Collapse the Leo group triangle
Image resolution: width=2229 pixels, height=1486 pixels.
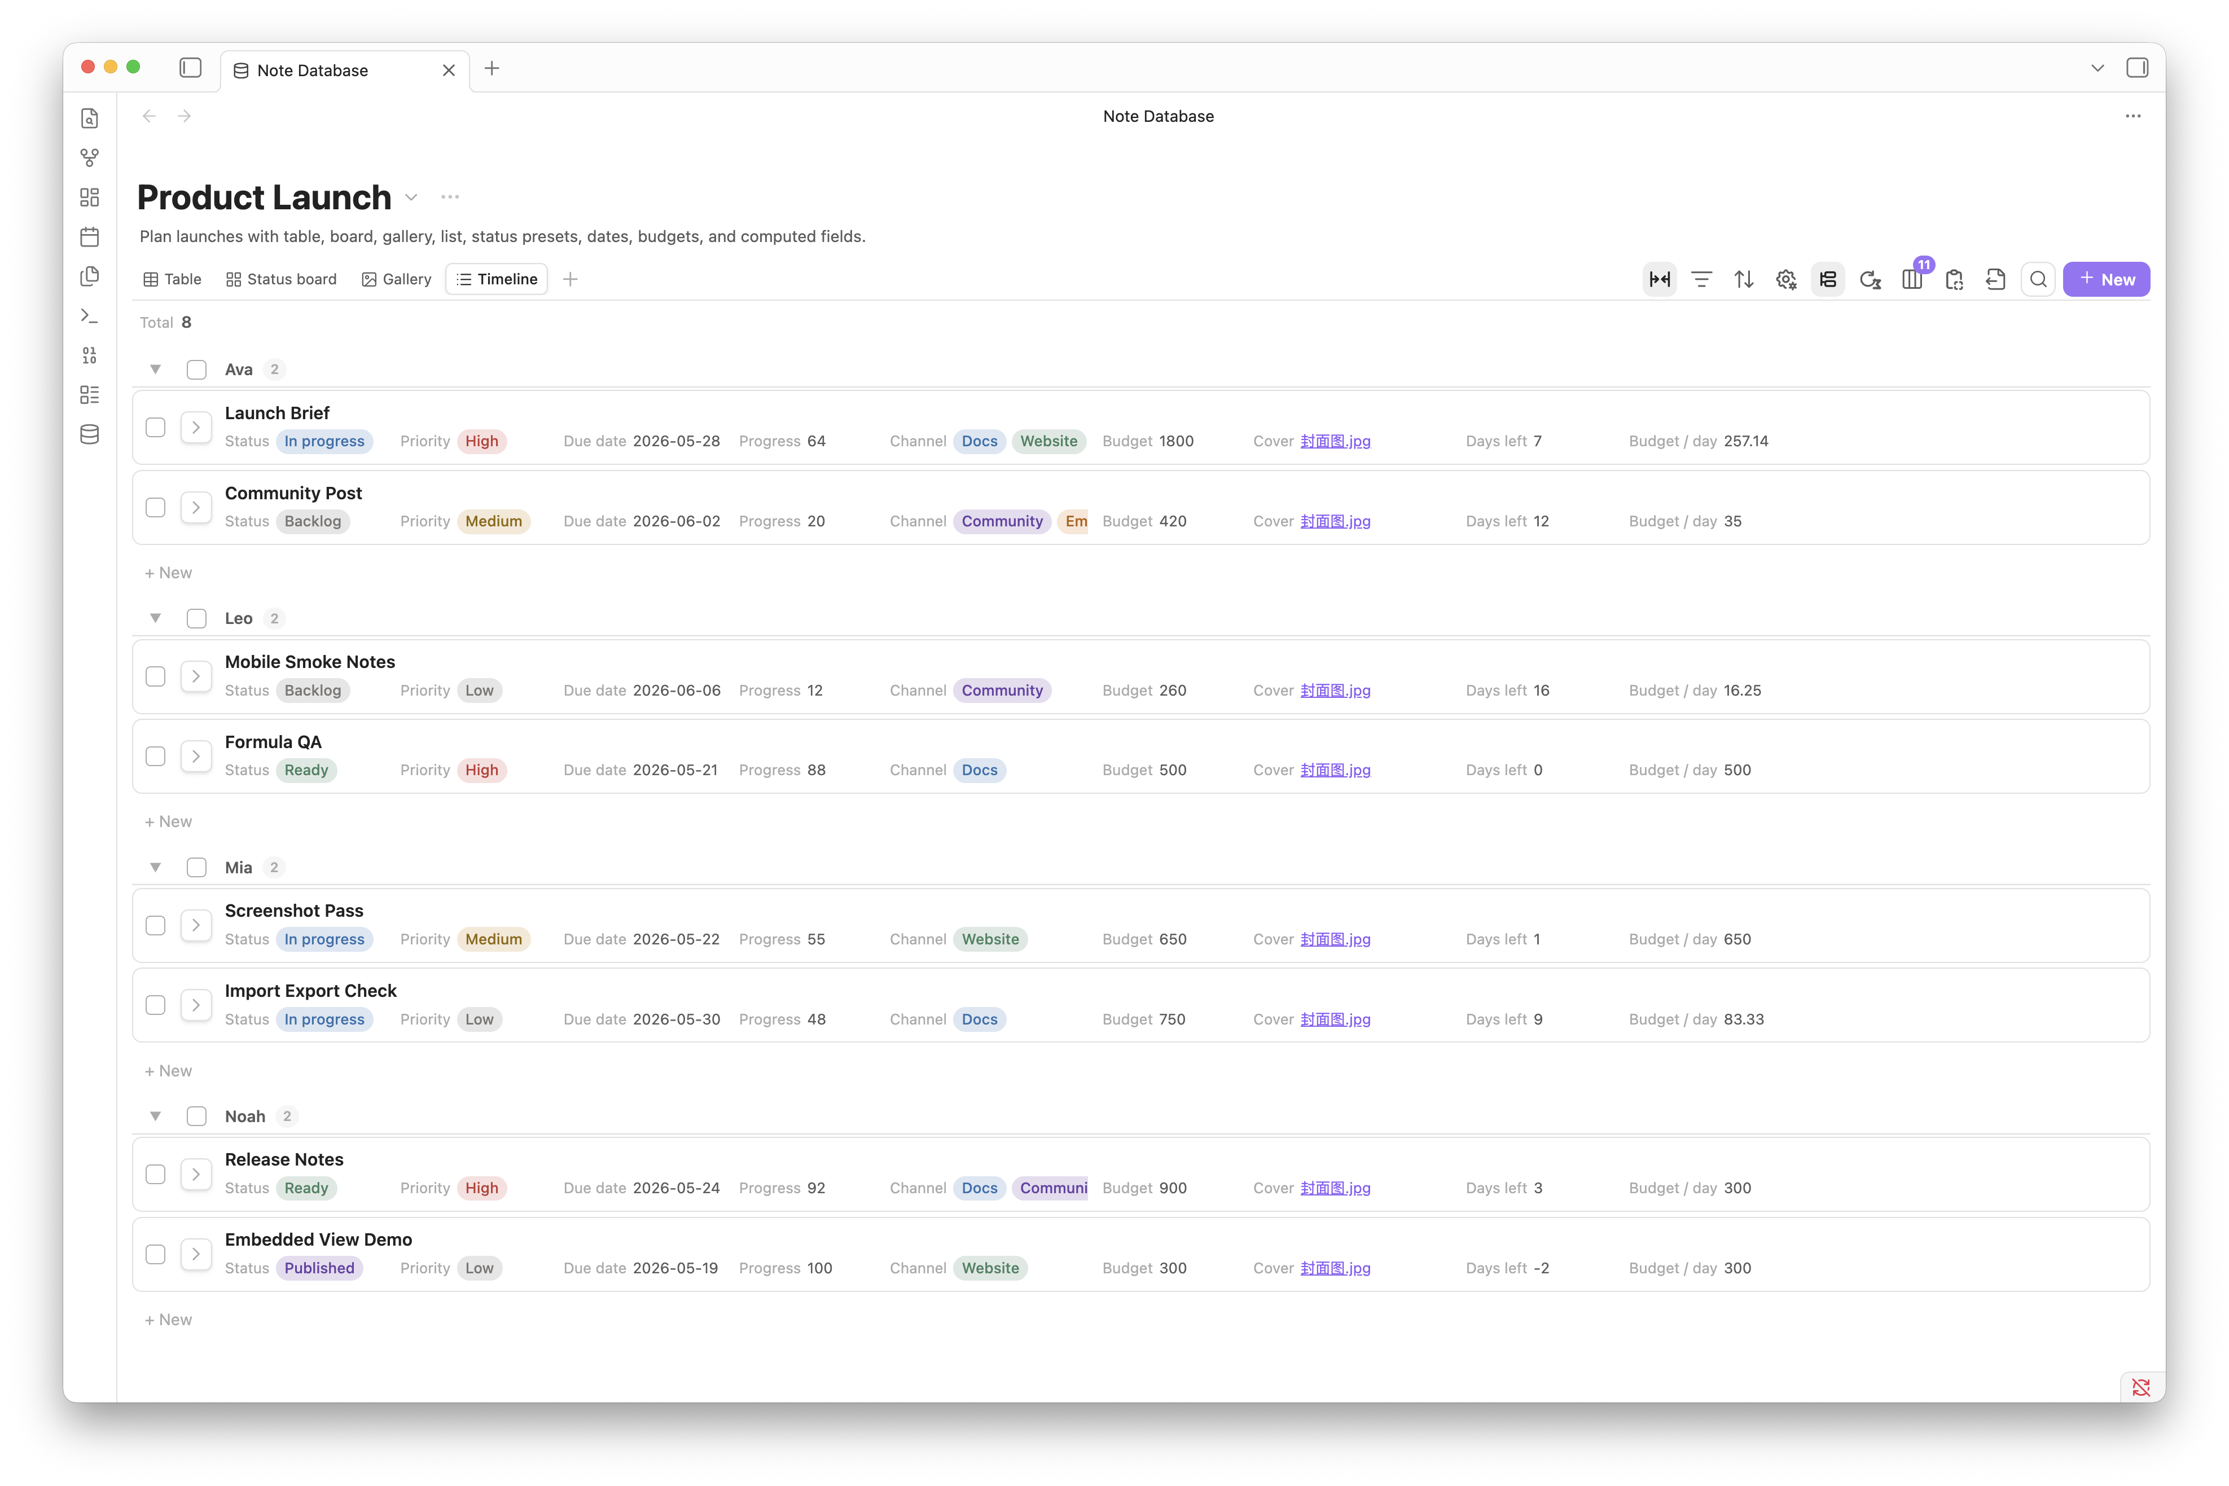155,619
